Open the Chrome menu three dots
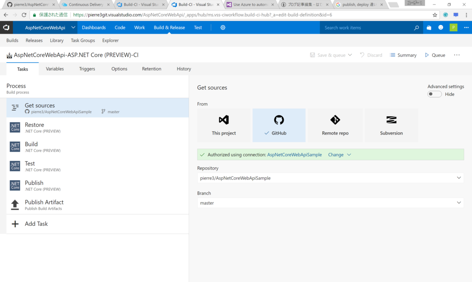 pos(466,15)
